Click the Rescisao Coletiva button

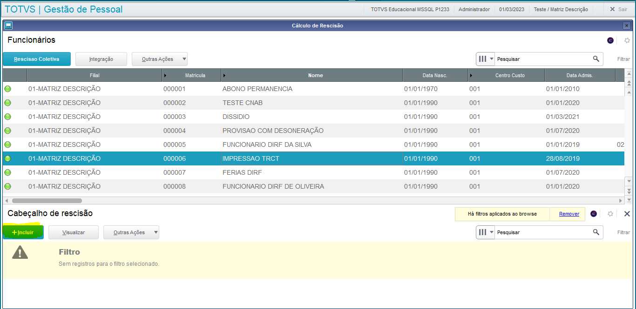tap(37, 59)
